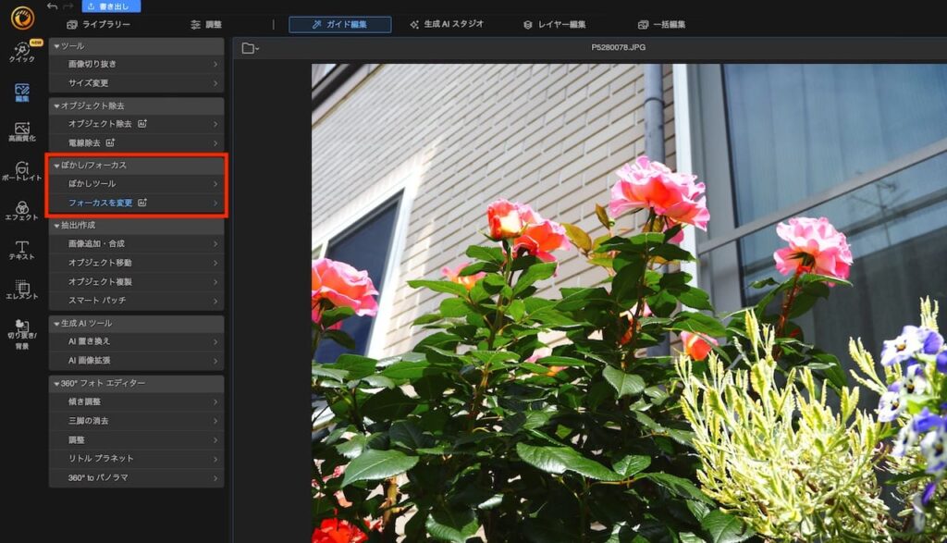Screen dimensions: 947x543
Task: Switch to the レイヤー編集 tab
Action: pyautogui.click(x=555, y=25)
